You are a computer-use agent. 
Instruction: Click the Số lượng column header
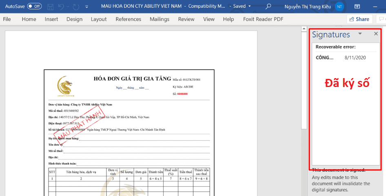(x=126, y=172)
